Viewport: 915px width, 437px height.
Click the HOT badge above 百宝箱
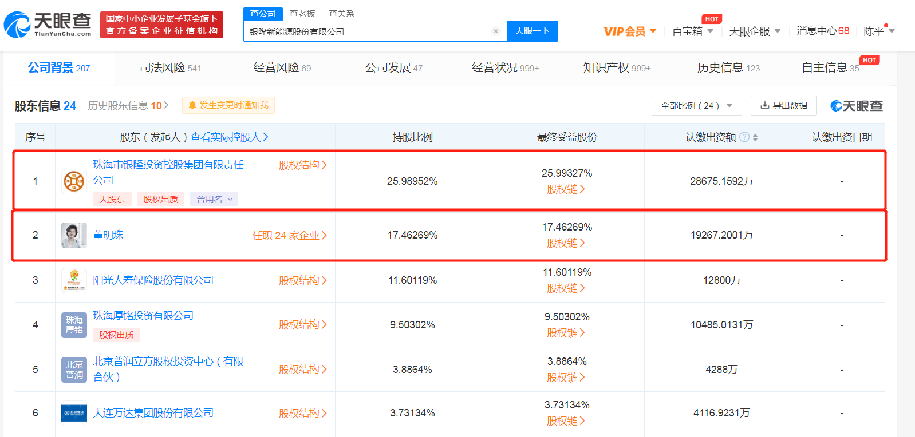[712, 19]
